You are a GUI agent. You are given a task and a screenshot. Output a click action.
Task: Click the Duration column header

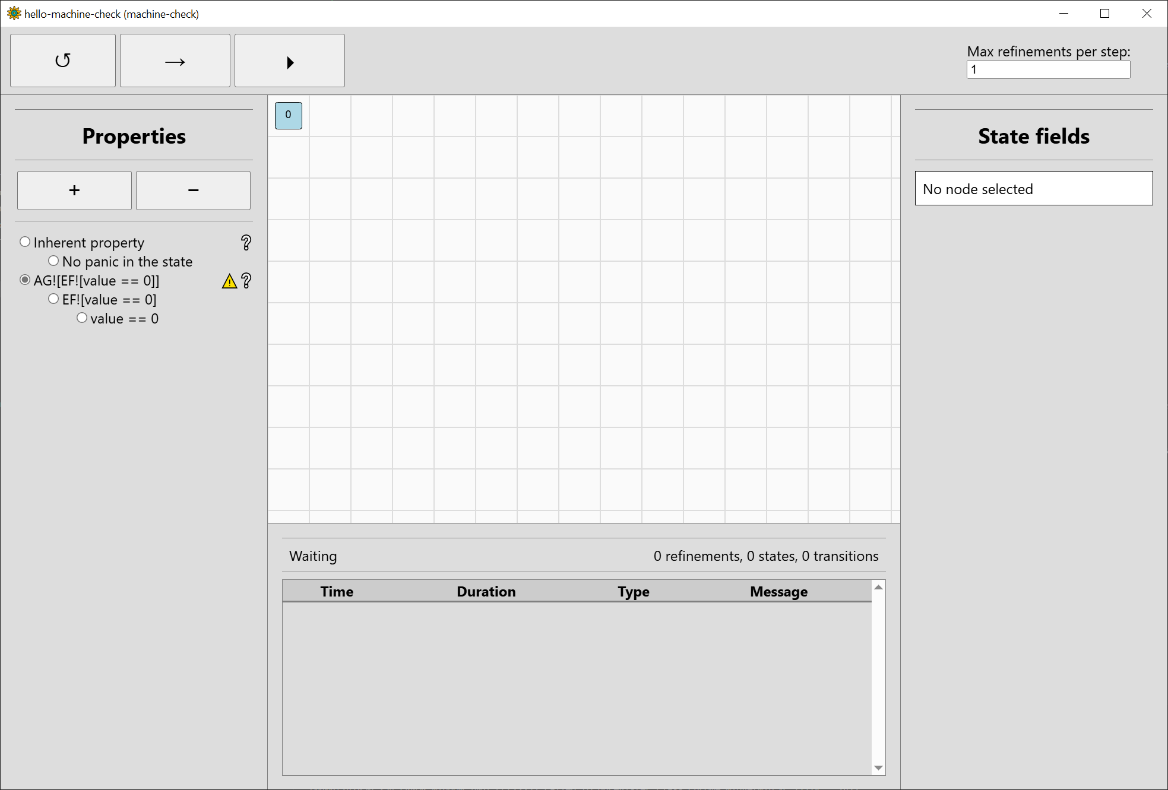486,591
